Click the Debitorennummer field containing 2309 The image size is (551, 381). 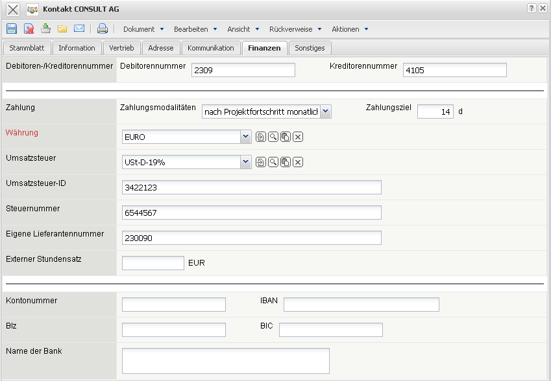click(243, 70)
